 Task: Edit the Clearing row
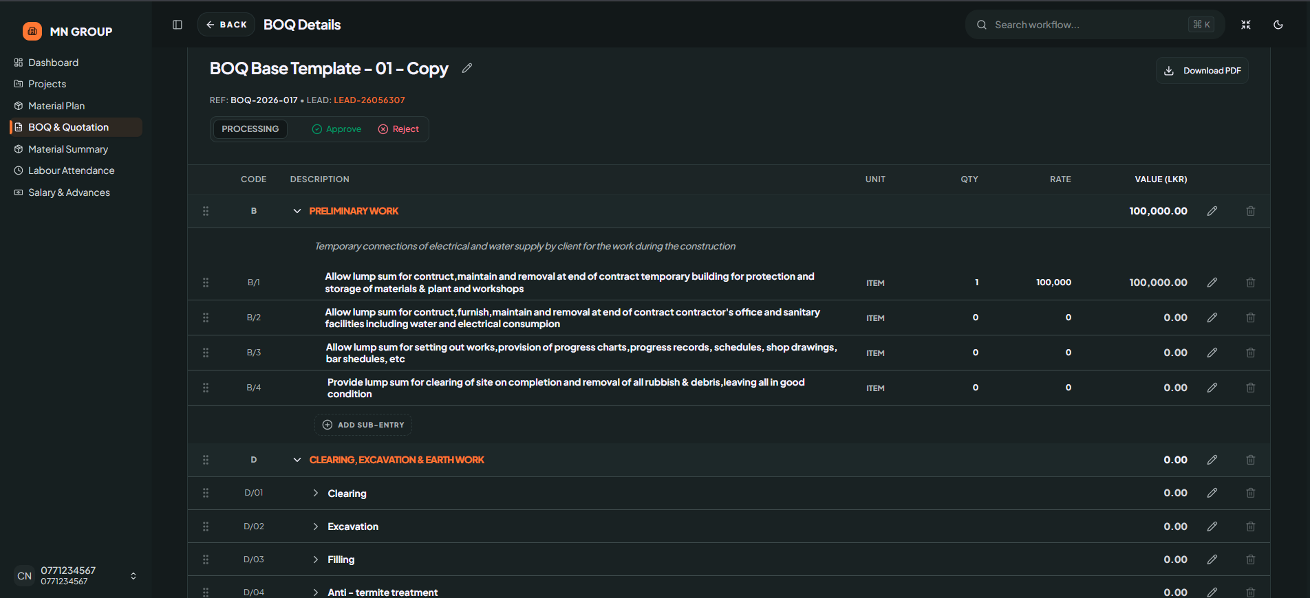(1212, 493)
